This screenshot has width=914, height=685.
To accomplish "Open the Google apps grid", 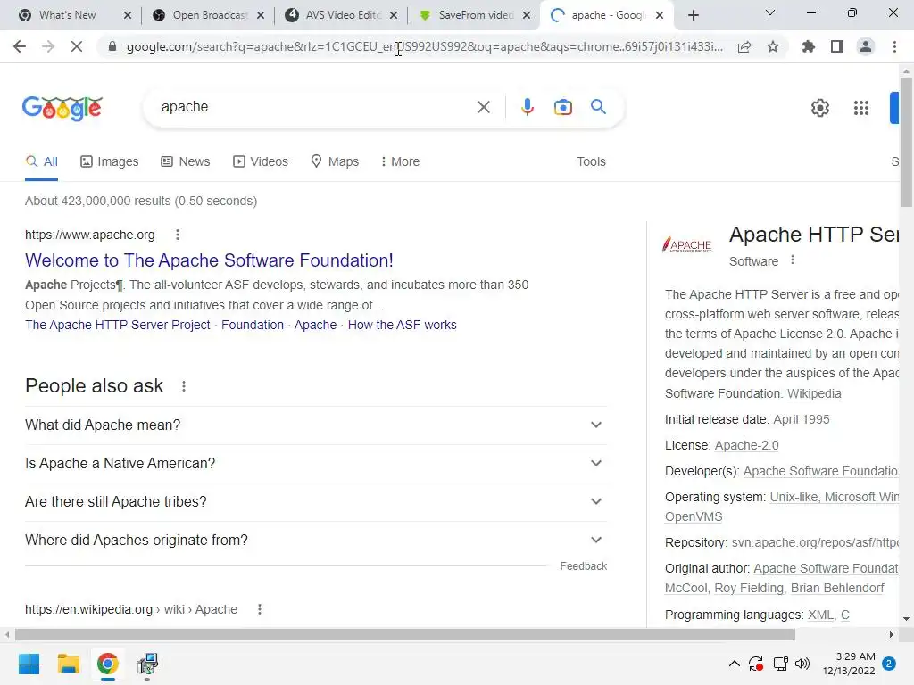I will [861, 108].
